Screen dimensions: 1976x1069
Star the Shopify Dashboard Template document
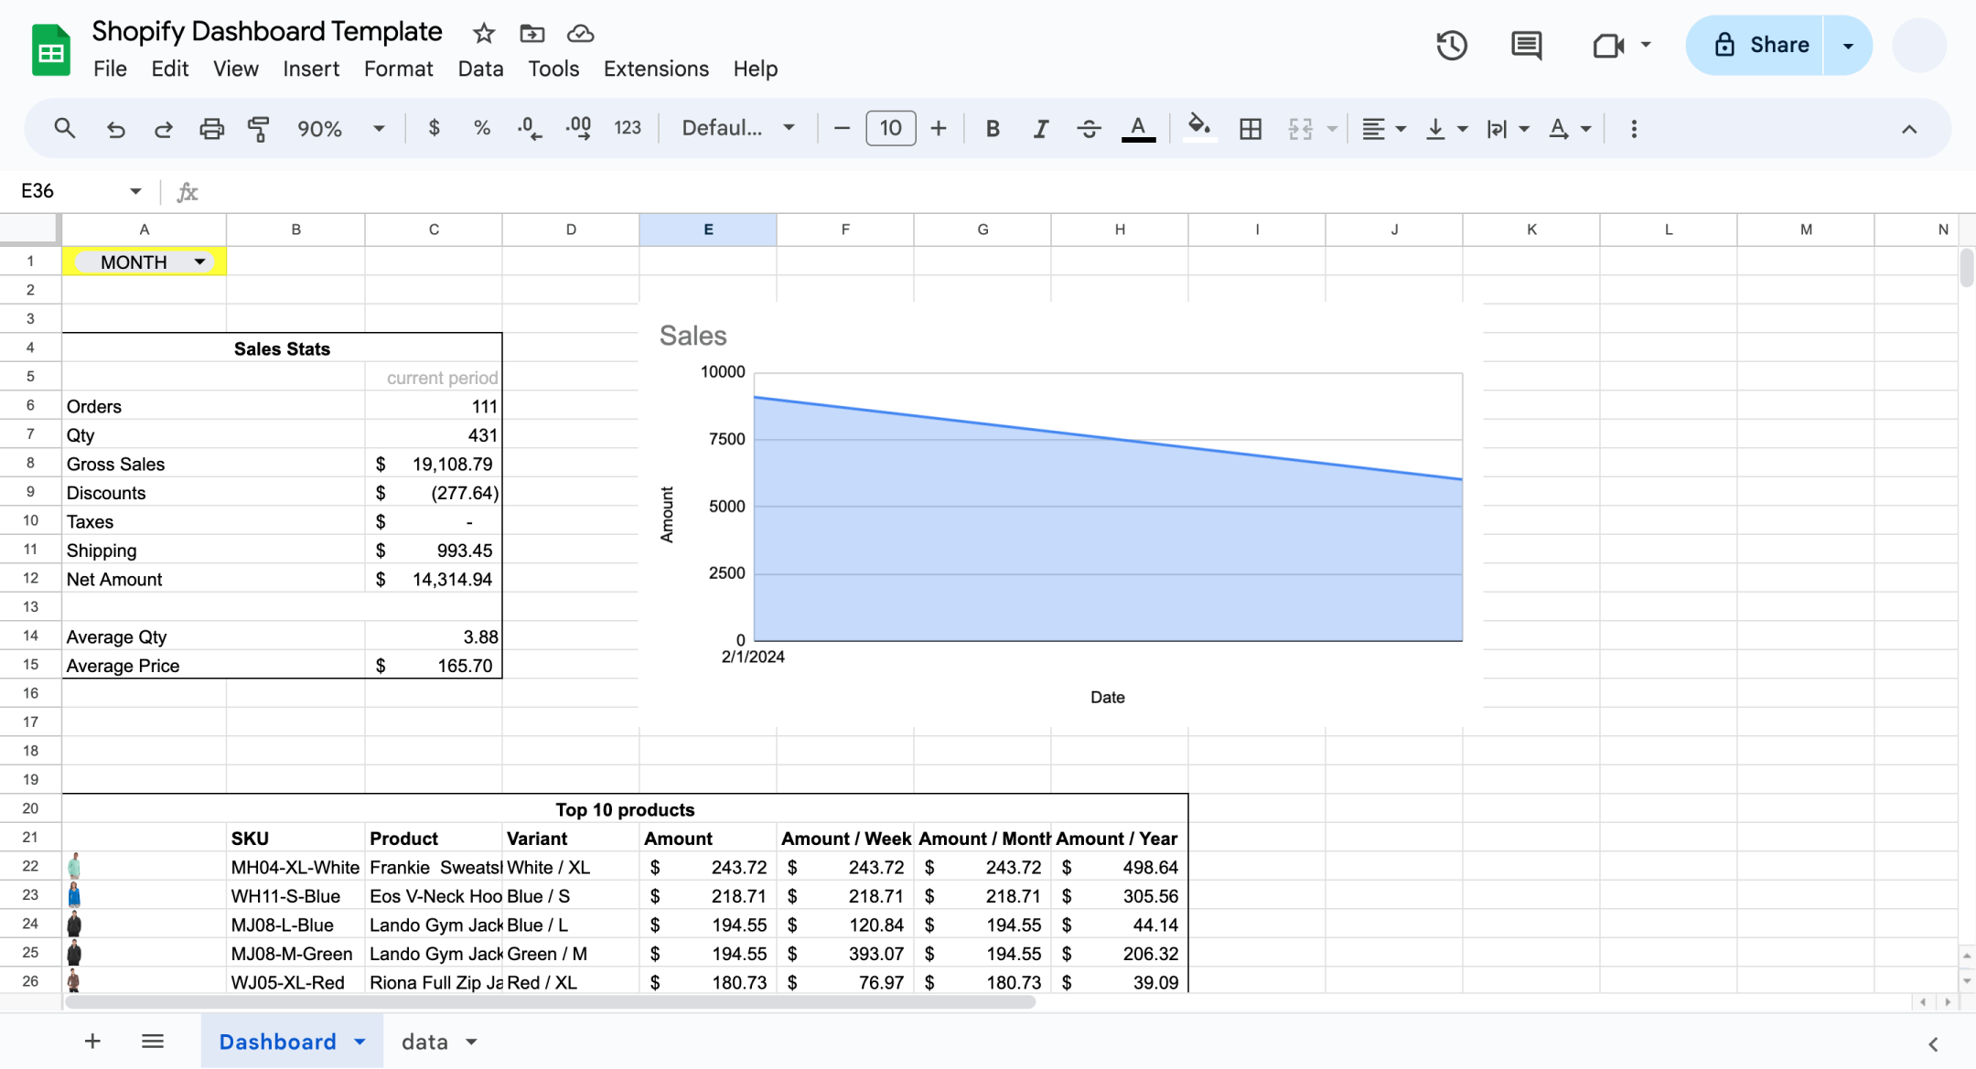pyautogui.click(x=483, y=34)
